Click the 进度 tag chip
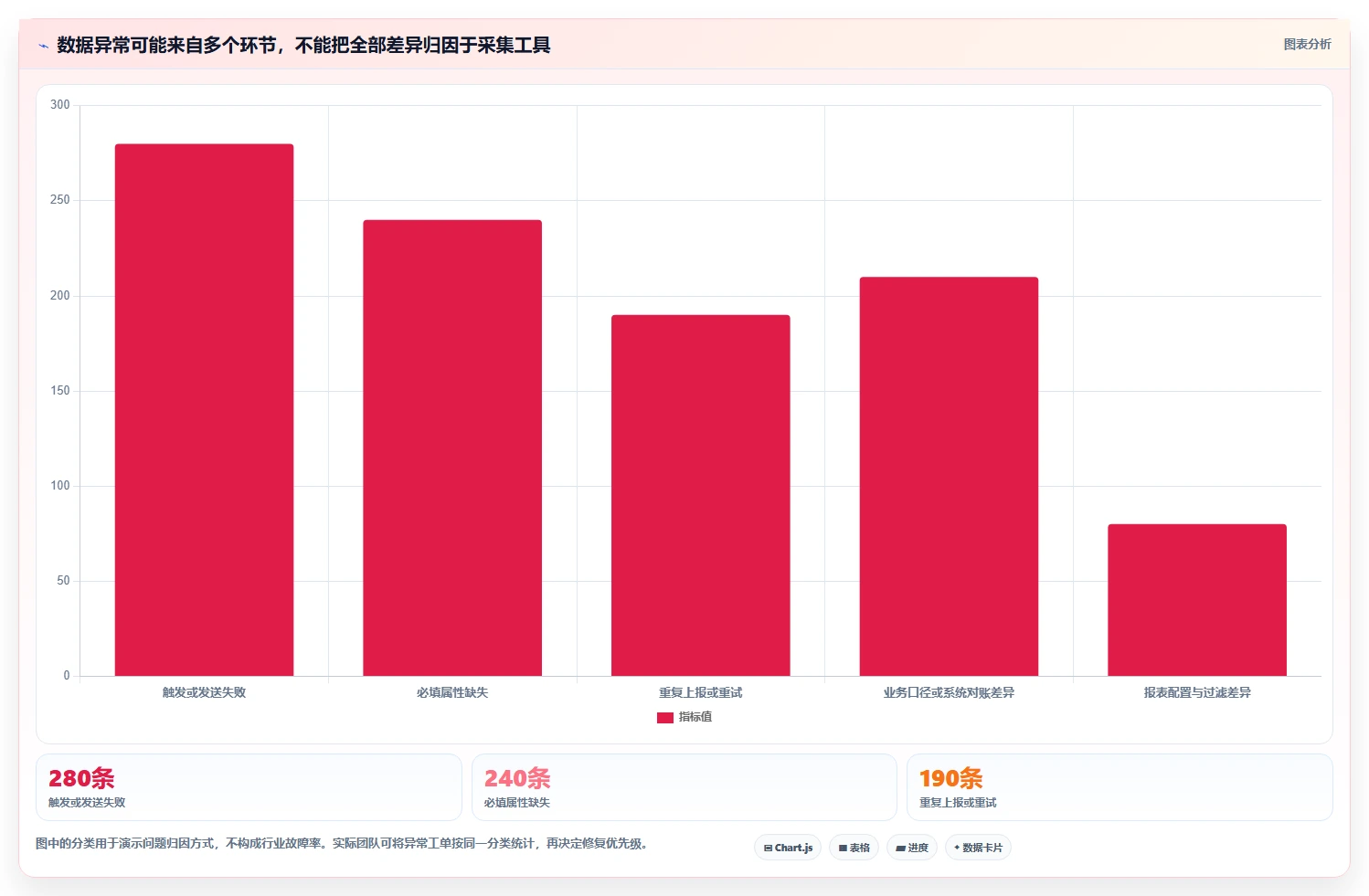 [912, 848]
